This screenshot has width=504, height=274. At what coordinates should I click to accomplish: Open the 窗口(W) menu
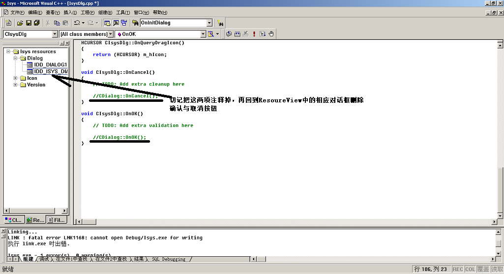coord(142,12)
